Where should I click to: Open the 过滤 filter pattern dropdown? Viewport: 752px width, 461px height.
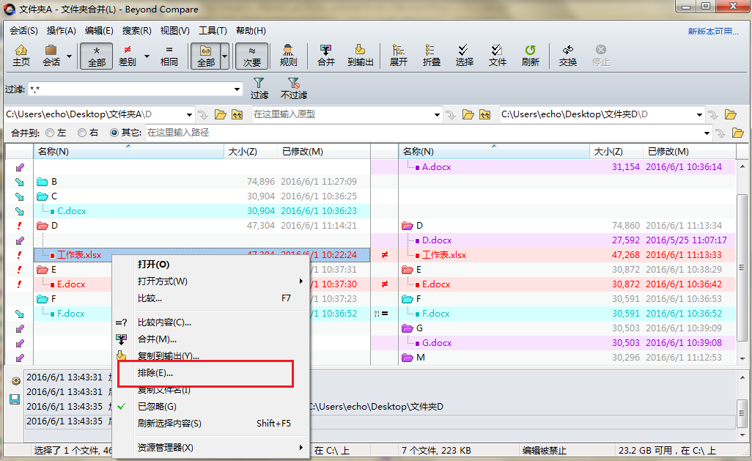point(237,89)
